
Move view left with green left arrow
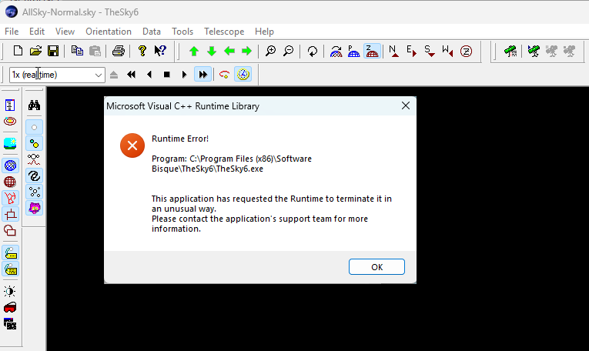[229, 51]
